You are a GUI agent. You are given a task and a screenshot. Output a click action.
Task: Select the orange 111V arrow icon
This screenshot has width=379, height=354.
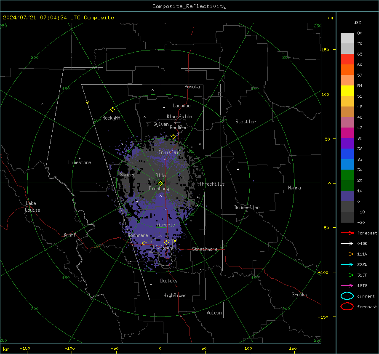tap(347, 254)
